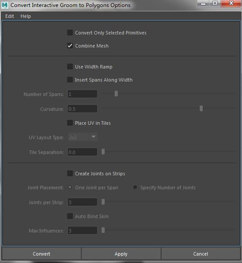Click the Number of Spans input field
242x263 pixels.
pos(82,94)
